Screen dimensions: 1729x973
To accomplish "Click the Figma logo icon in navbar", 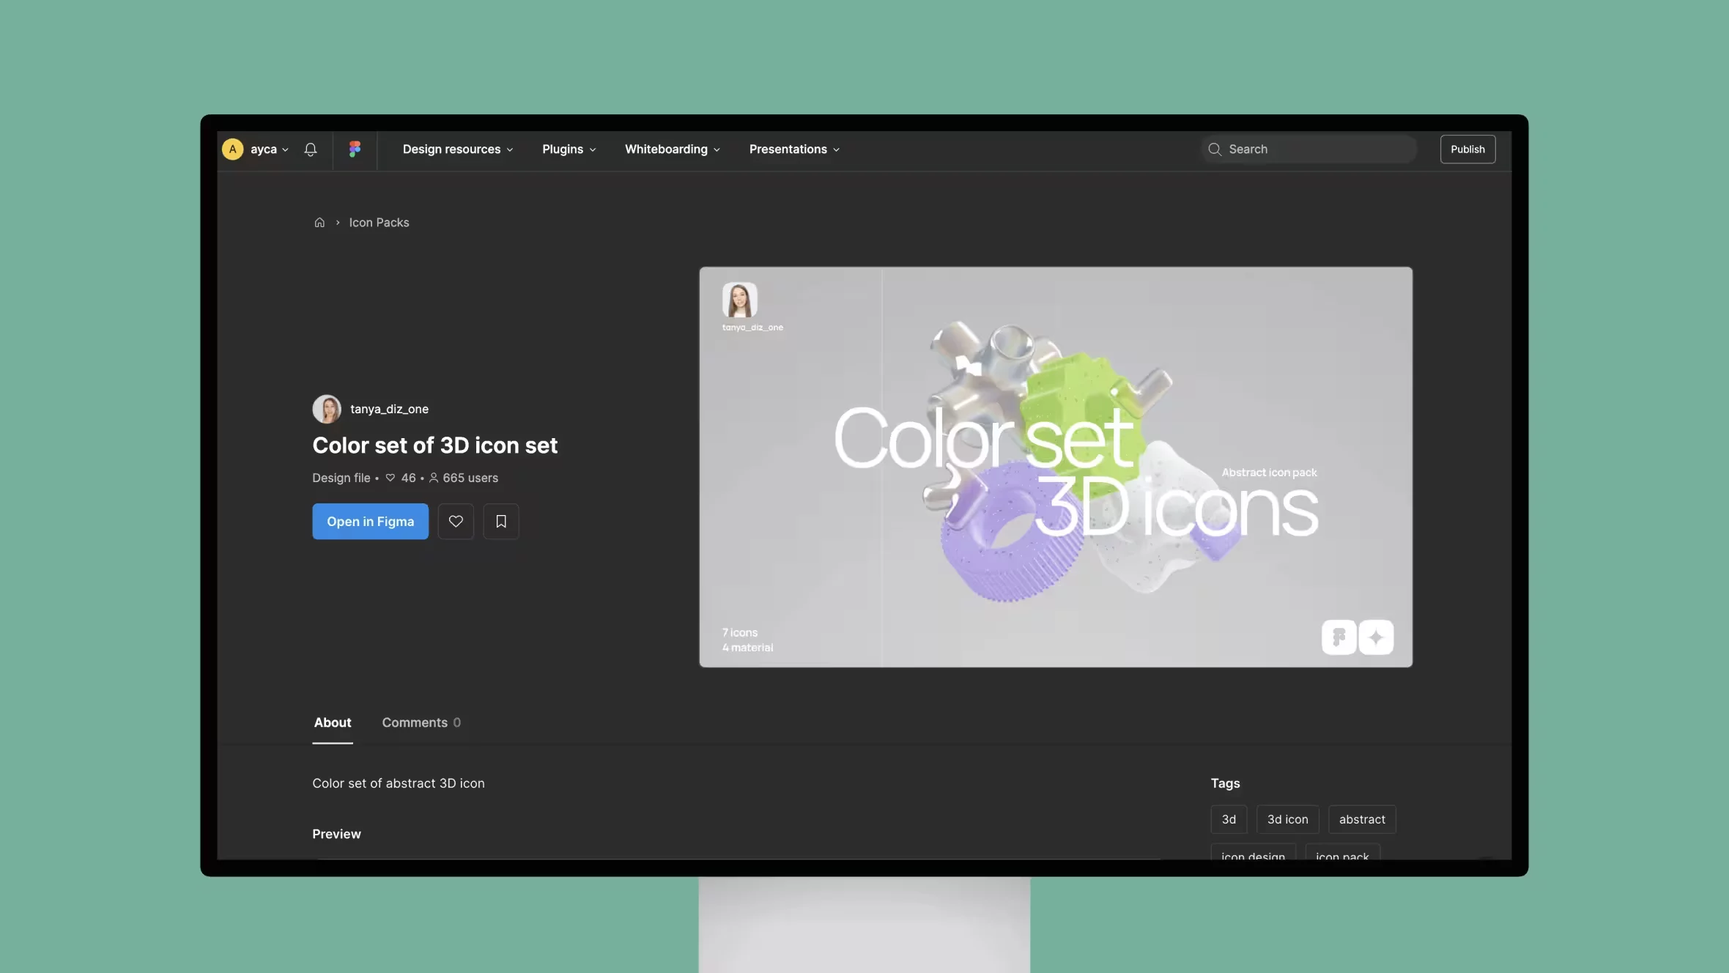I will (x=355, y=149).
